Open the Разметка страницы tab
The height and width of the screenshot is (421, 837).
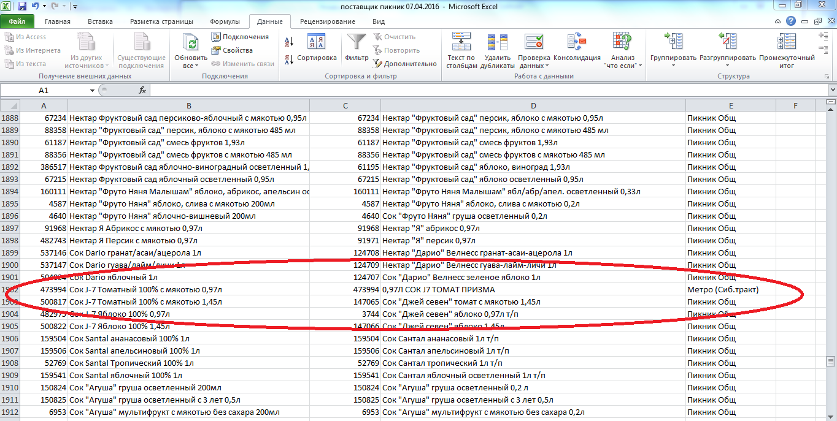click(x=161, y=21)
